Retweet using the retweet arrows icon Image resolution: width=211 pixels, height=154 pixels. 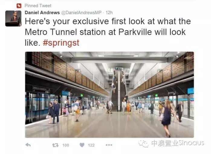pos(55,145)
